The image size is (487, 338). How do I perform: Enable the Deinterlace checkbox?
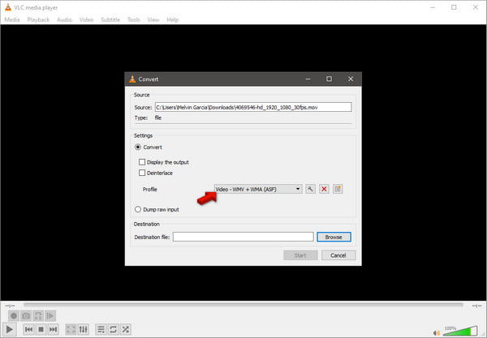click(x=142, y=173)
